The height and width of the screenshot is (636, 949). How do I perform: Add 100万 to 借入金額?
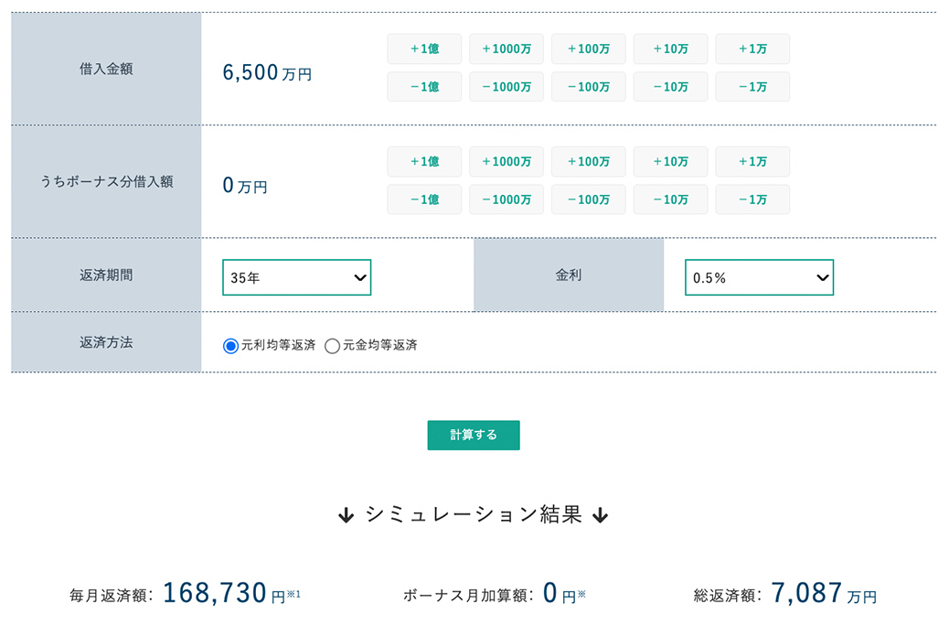[x=588, y=49]
